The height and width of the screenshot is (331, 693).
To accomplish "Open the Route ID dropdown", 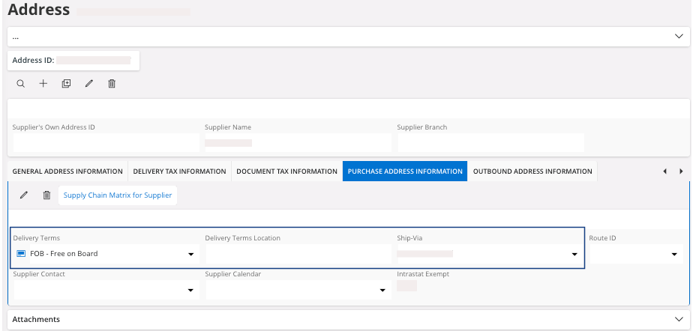I will (673, 255).
